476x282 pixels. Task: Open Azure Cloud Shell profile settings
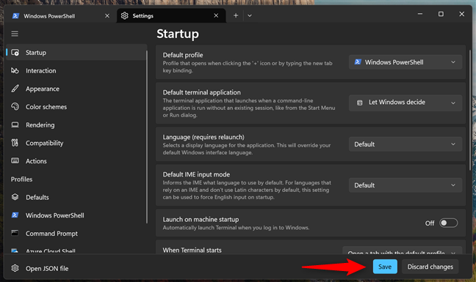click(x=76, y=250)
